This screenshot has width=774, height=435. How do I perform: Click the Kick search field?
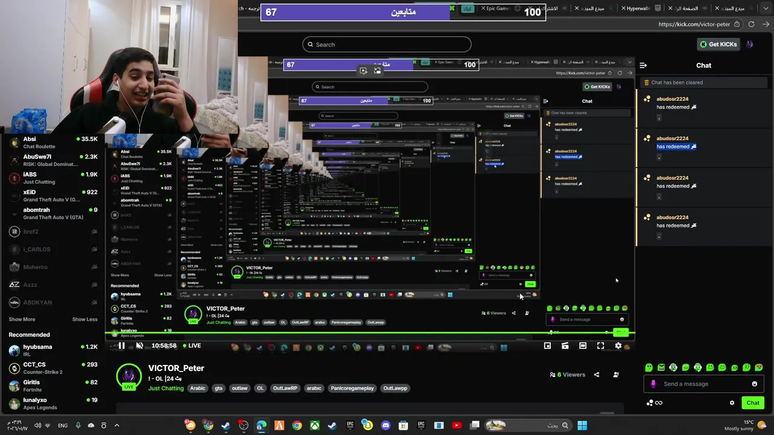tap(386, 44)
